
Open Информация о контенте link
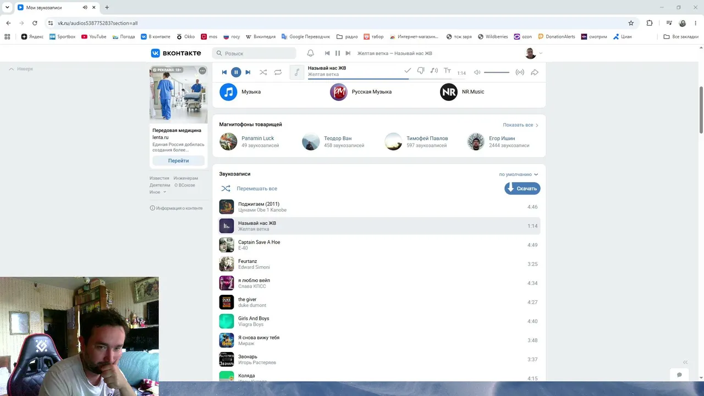[x=176, y=208]
